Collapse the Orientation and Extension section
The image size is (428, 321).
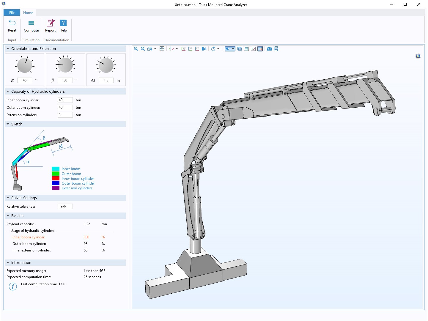coord(8,49)
